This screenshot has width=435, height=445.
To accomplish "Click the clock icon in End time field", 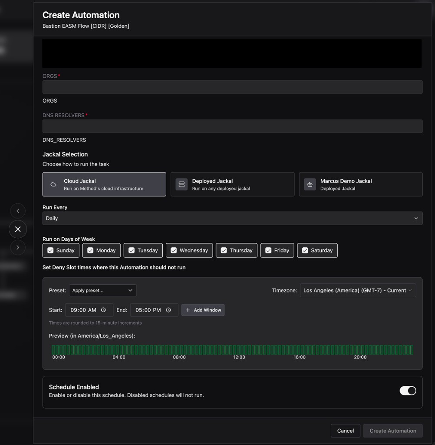I will coord(168,310).
